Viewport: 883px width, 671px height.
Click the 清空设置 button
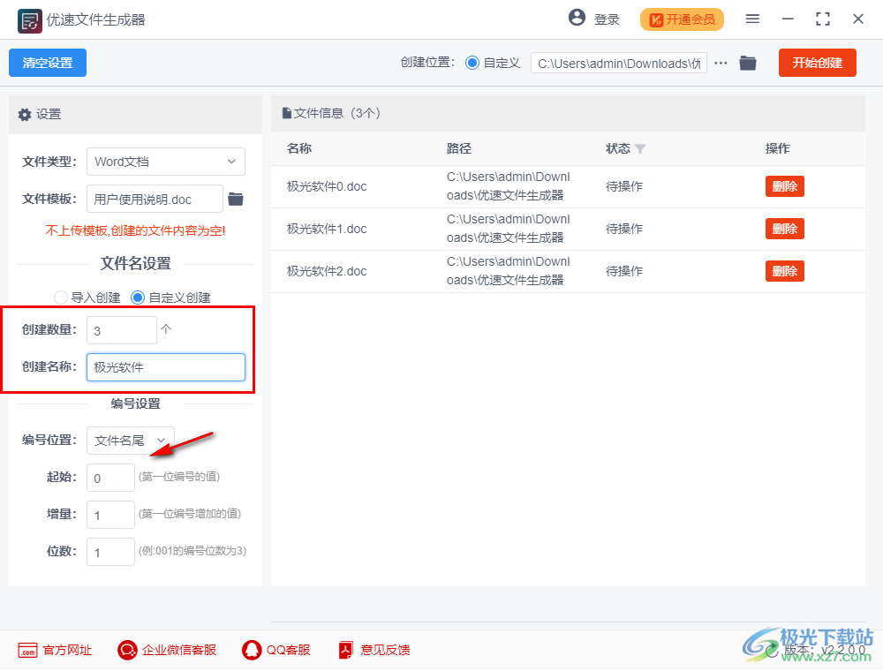[47, 63]
